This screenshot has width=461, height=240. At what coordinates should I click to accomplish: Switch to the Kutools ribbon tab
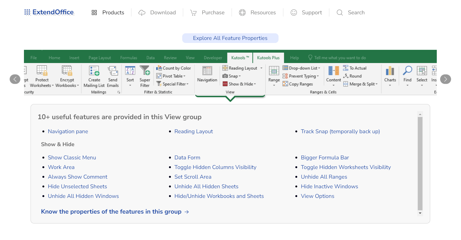(240, 58)
